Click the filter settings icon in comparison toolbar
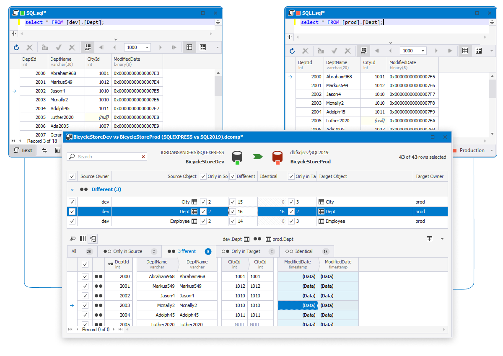 coord(73,239)
